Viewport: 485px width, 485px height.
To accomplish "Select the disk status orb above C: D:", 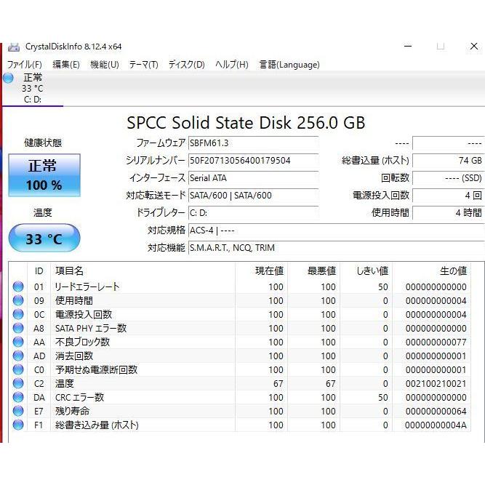I will coord(8,78).
